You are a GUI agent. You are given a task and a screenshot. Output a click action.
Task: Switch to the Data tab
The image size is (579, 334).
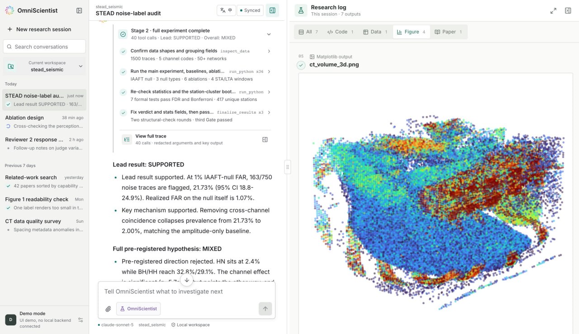click(375, 32)
